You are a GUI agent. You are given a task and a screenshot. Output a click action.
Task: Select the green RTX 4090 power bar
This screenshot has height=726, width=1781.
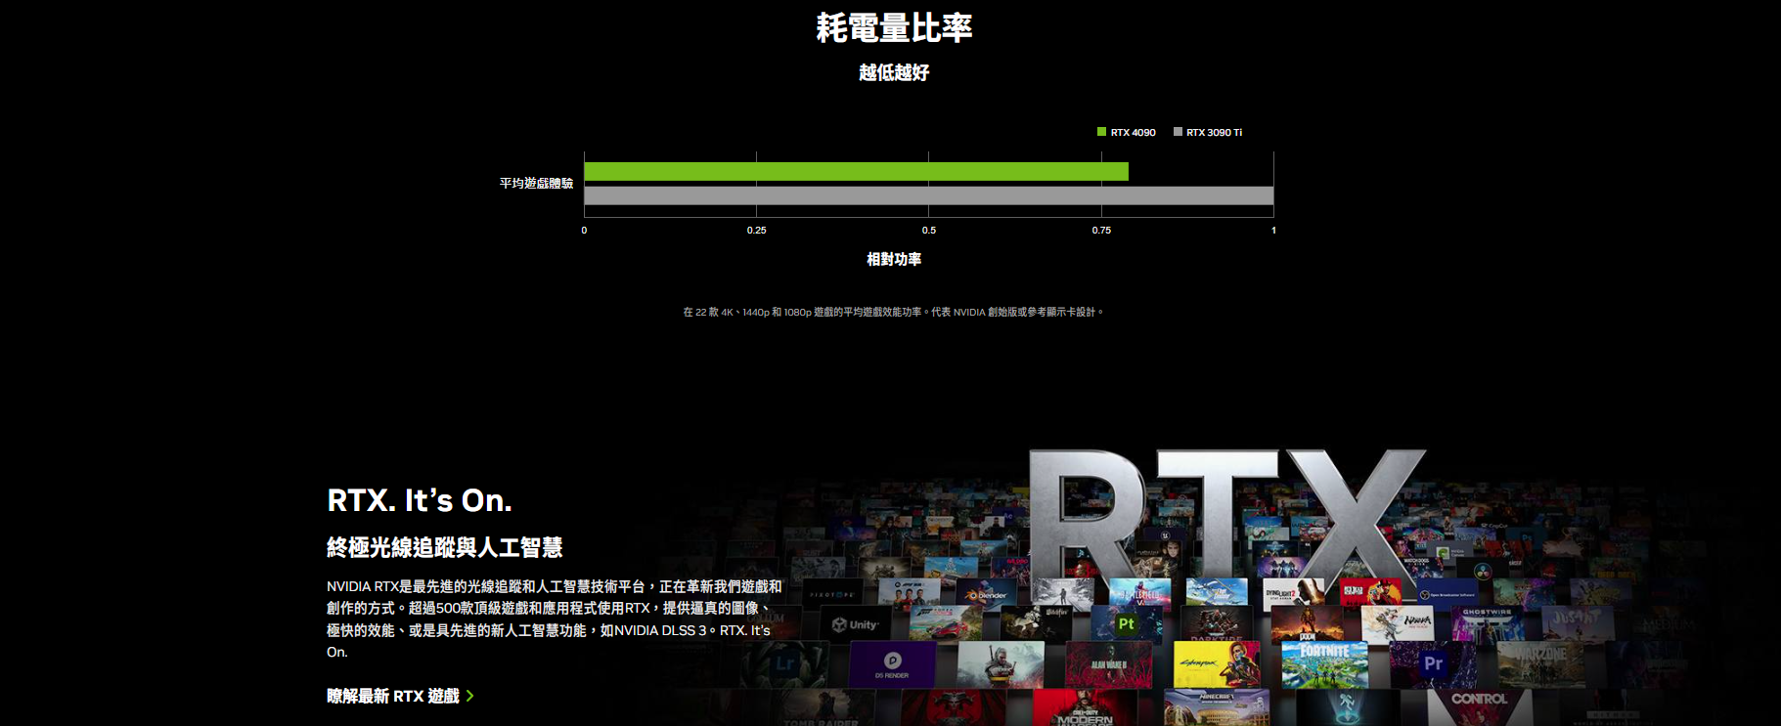click(856, 172)
